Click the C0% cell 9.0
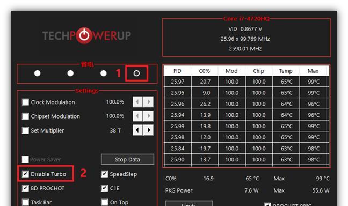 tap(205, 93)
